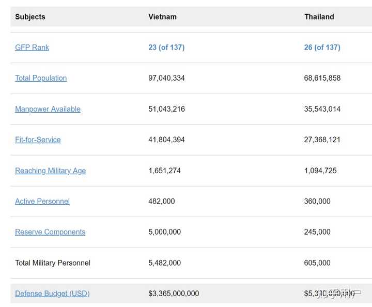This screenshot has height=307, width=372.
Task: Open the Reaching Military Age link
Action: click(x=50, y=171)
